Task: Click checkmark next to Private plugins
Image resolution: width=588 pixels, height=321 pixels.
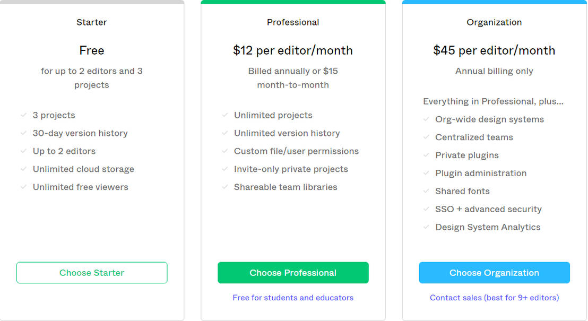Action: point(426,155)
